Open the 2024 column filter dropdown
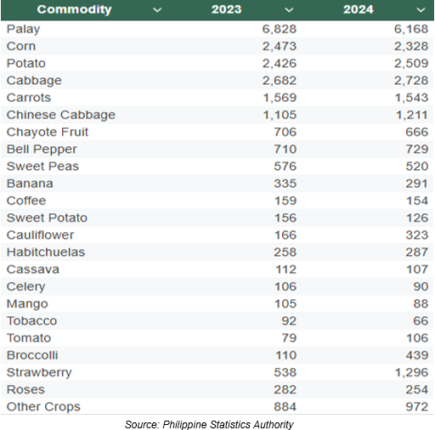Viewport: 435px width, 430px height. click(x=421, y=10)
